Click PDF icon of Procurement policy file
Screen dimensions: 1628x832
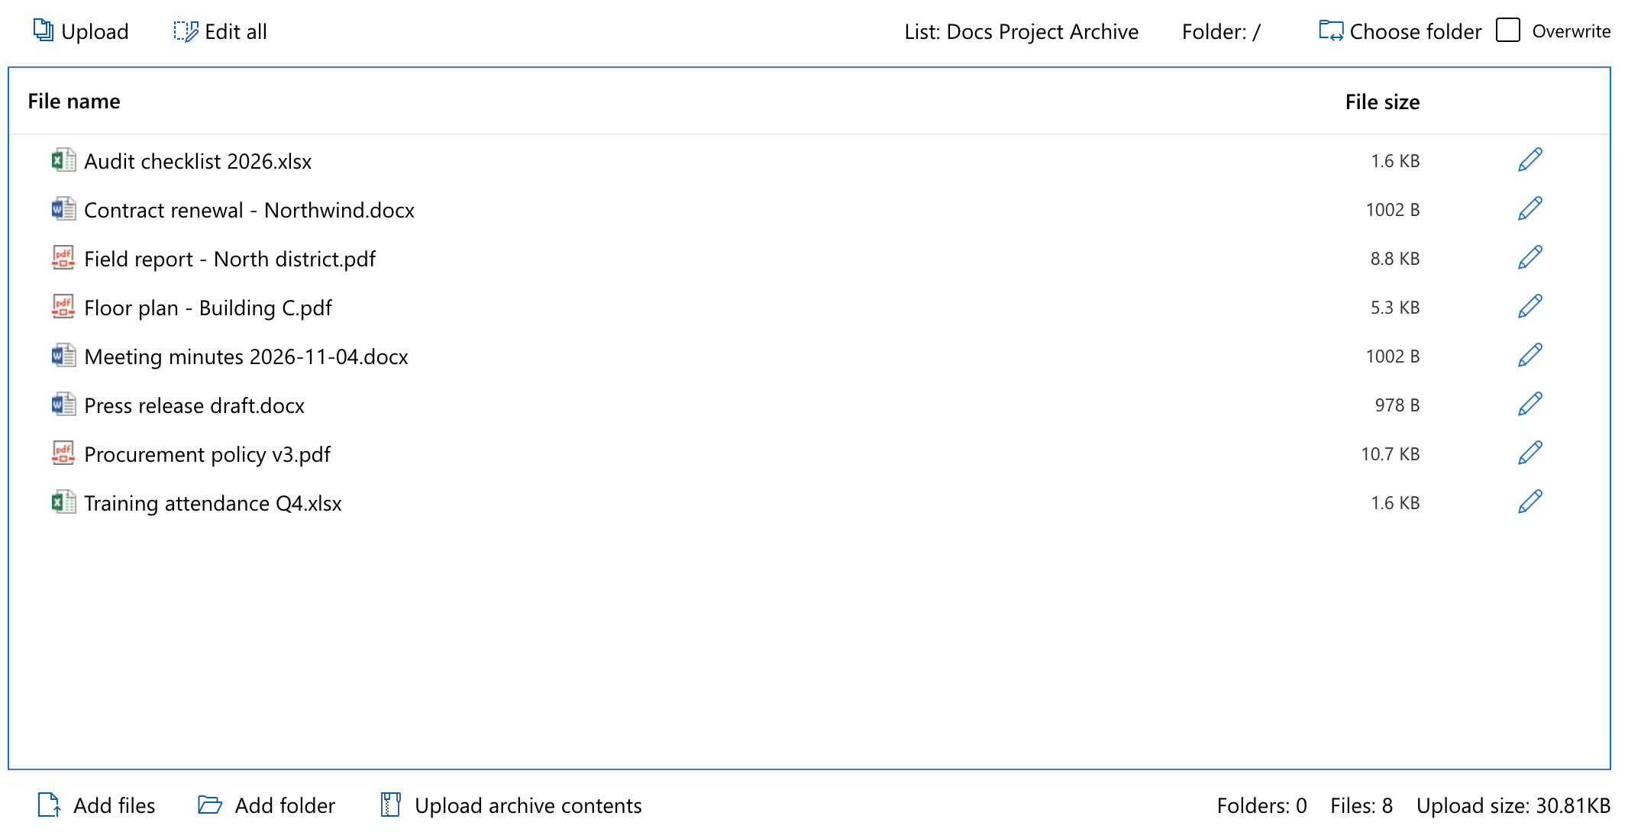(63, 453)
